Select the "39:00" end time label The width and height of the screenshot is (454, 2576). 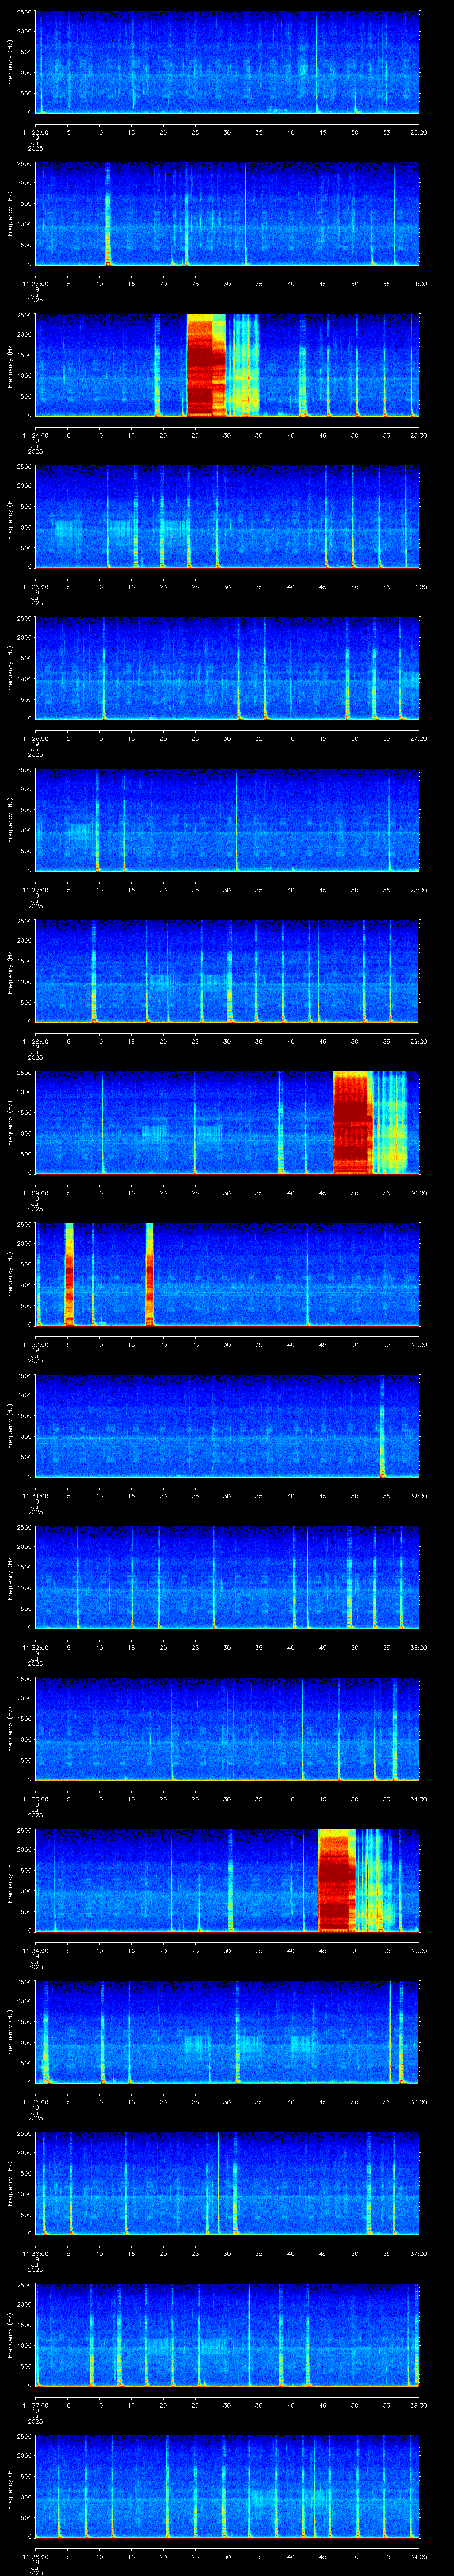click(419, 2556)
